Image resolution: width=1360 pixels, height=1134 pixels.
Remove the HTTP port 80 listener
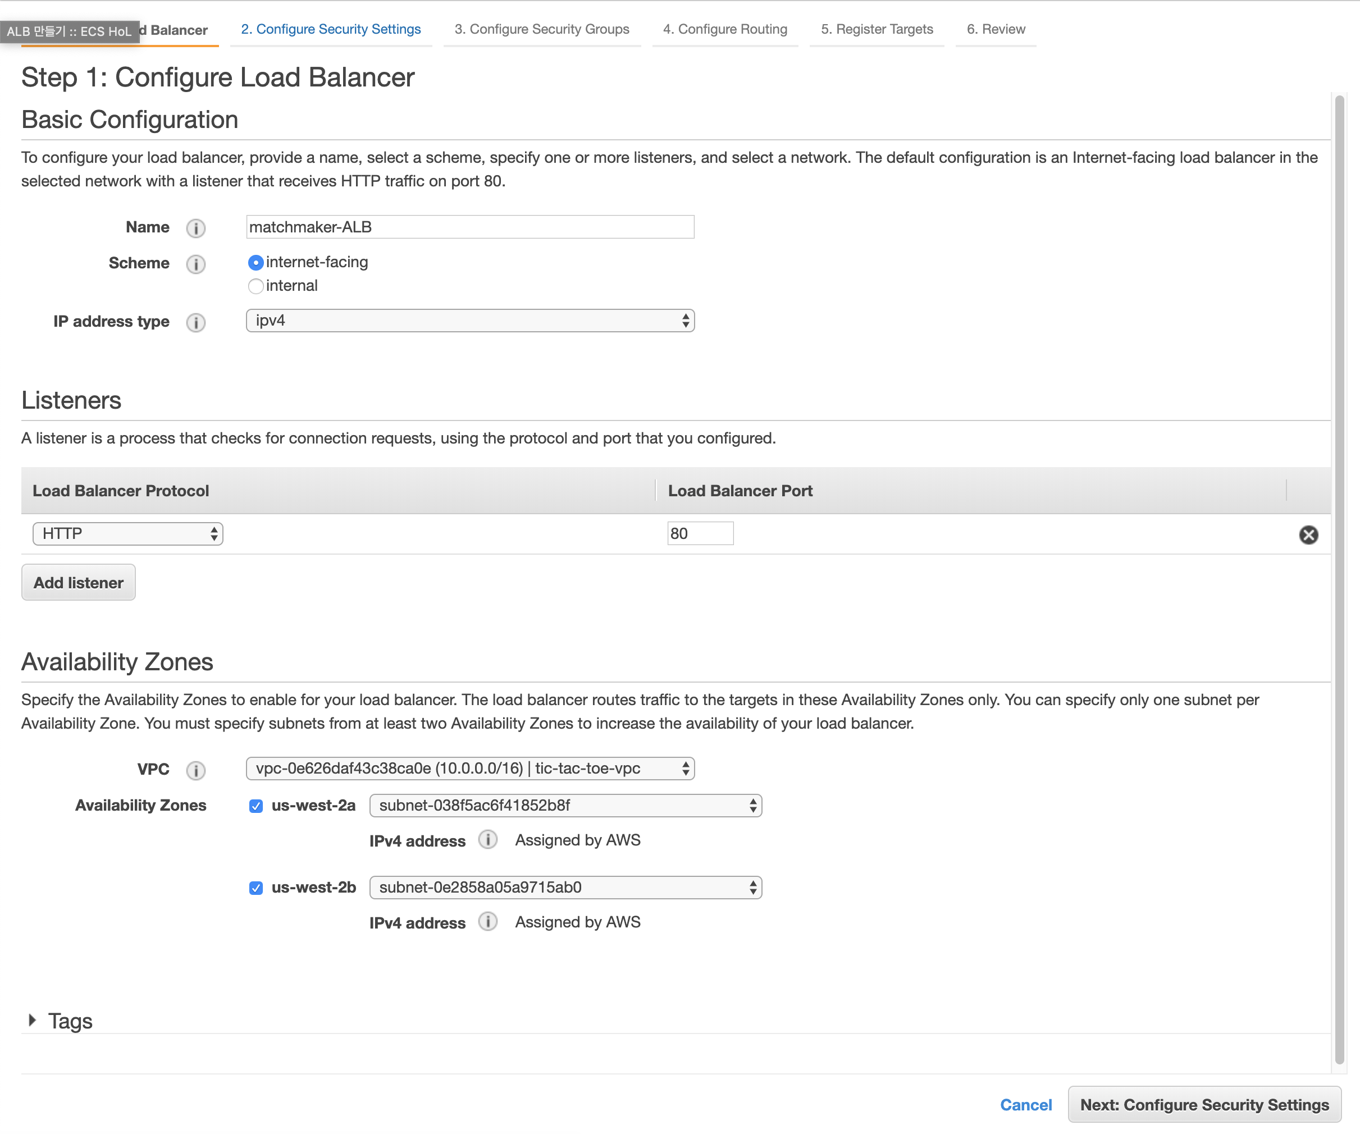tap(1308, 534)
